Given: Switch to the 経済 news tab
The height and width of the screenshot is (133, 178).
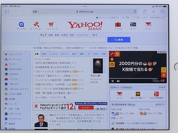Looking at the screenshot, I should pos(44,54).
